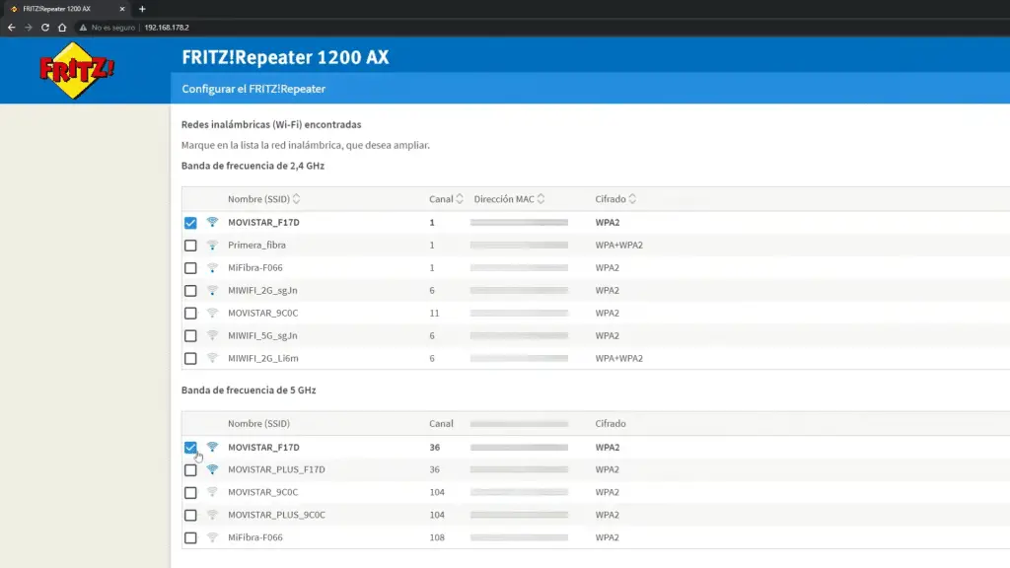Click the FRITZ! logo
1010x568 pixels.
(76, 70)
